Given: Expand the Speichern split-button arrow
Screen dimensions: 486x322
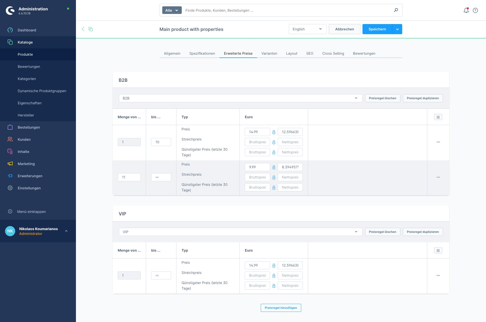Looking at the screenshot, I should 397,29.
